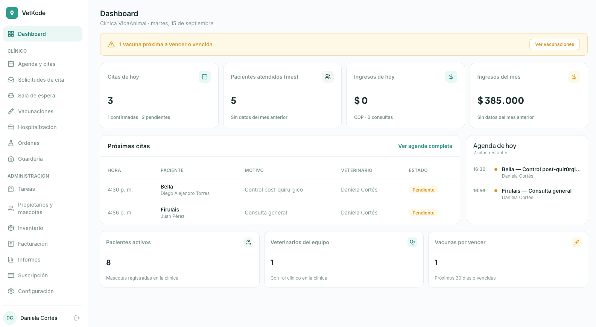
Task: Click the calendar icon on Citas de hoy card
Action: tap(205, 77)
